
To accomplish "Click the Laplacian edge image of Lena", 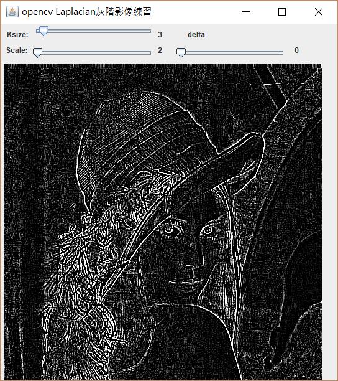I will point(163,222).
